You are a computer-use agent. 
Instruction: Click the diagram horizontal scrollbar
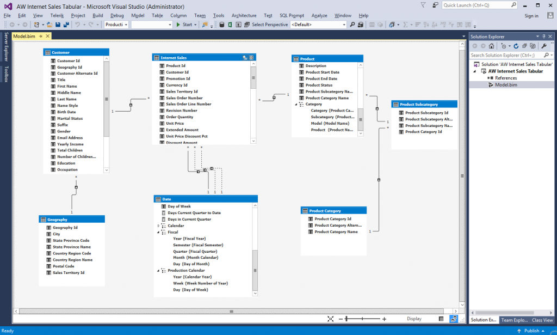(x=231, y=311)
